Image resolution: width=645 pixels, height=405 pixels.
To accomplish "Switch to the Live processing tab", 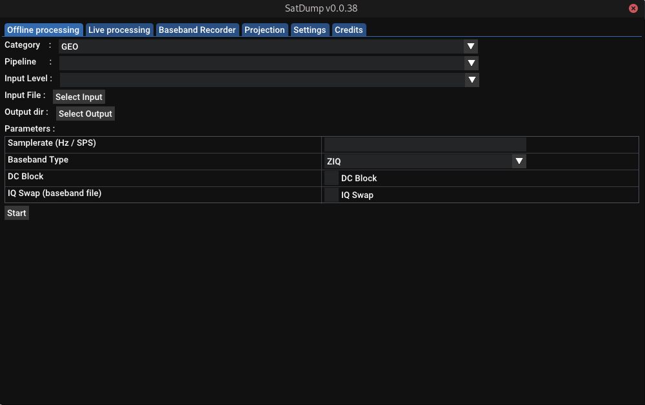I will (x=119, y=30).
